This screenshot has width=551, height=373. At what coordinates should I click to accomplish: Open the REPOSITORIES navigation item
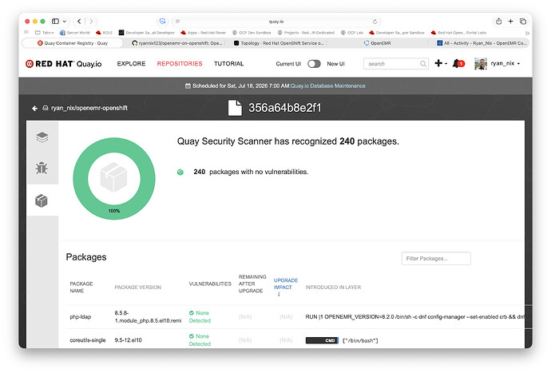pos(180,64)
